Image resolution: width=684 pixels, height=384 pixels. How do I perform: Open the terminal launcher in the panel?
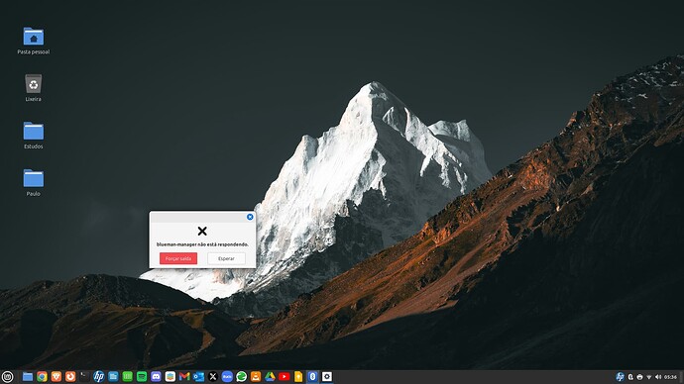tap(84, 377)
